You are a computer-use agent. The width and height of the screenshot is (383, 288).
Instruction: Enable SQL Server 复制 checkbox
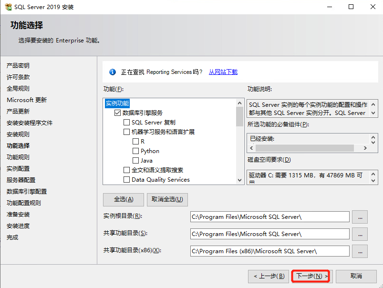coord(126,123)
